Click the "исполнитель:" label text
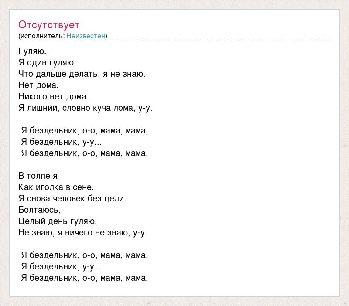 (x=43, y=36)
